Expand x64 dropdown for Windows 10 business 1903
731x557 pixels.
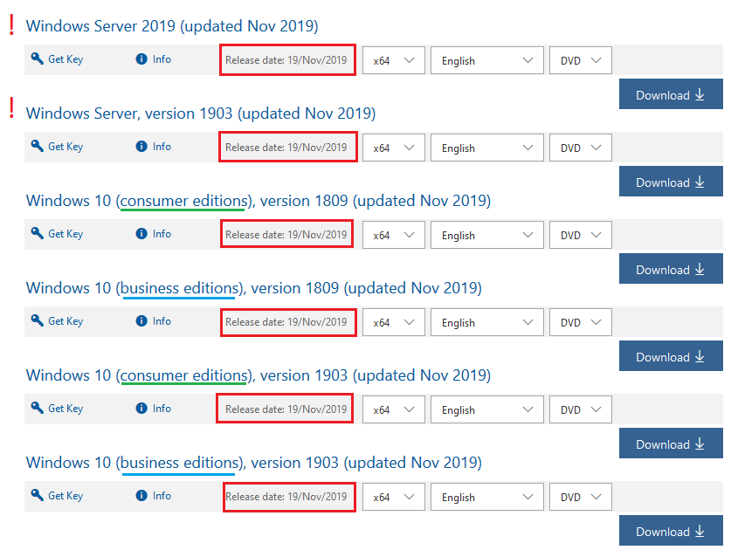[x=394, y=497]
